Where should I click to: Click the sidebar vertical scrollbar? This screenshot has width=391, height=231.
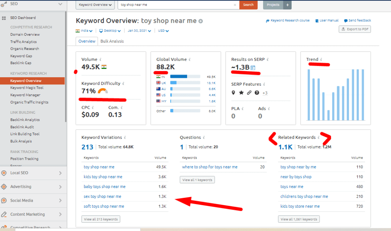[x=66, y=67]
